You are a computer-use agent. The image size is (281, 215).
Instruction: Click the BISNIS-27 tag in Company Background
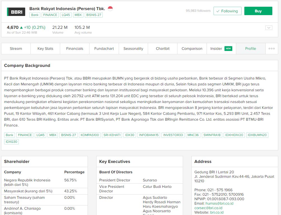pyautogui.click(x=69, y=135)
